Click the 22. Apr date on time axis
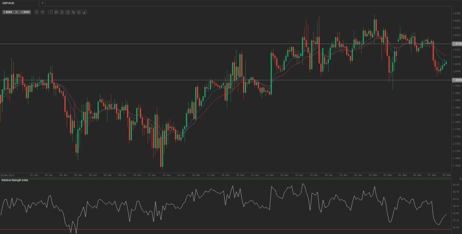 point(270,175)
